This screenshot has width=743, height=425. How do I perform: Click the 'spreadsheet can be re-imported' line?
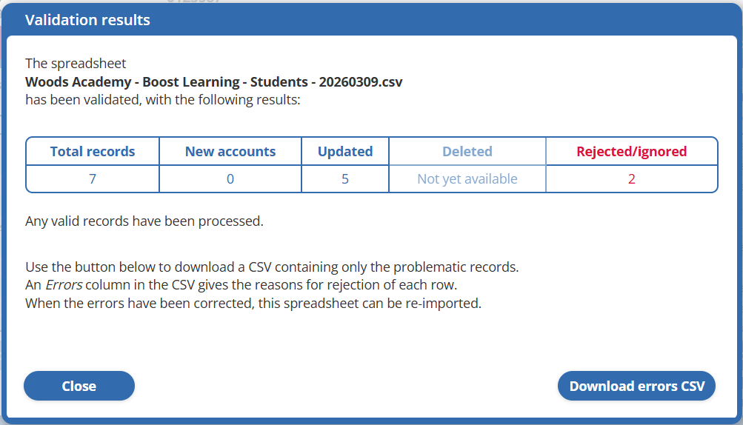[253, 303]
